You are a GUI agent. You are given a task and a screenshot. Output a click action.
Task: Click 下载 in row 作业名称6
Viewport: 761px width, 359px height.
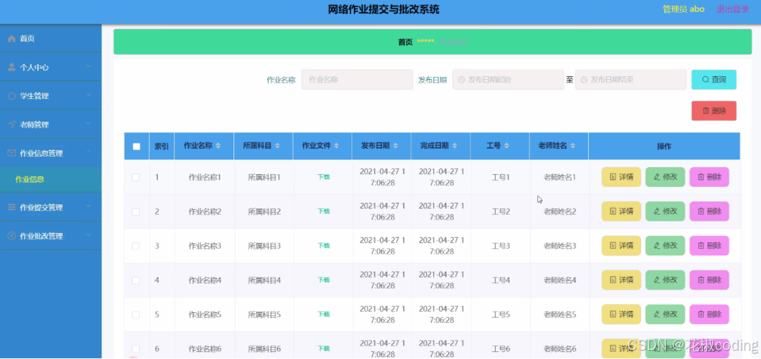pos(324,349)
